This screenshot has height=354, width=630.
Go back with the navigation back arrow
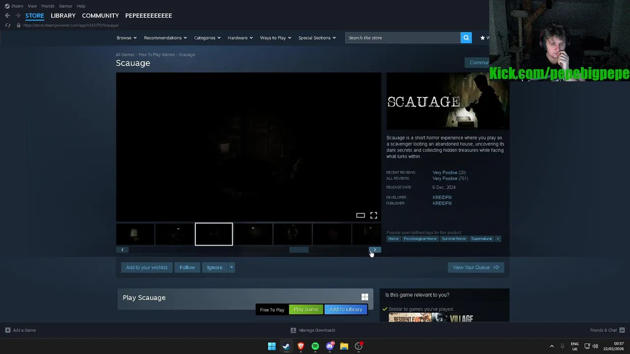tap(7, 16)
